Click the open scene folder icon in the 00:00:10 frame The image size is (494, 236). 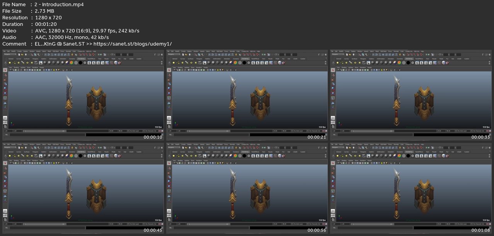22,54
